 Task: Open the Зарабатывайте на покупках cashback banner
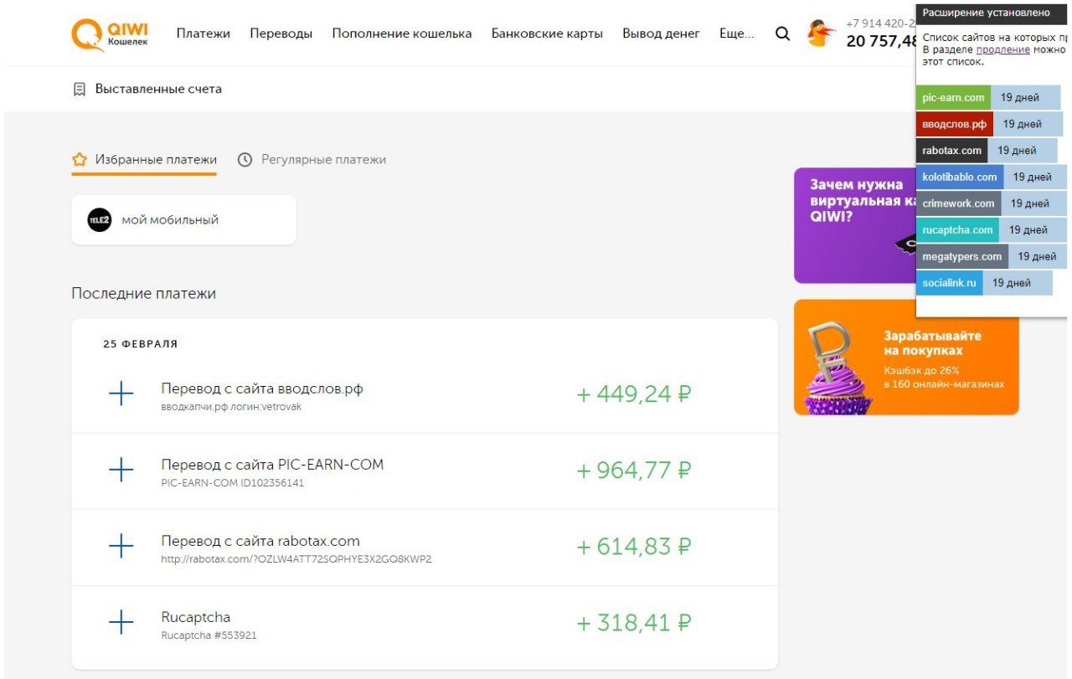coord(906,358)
